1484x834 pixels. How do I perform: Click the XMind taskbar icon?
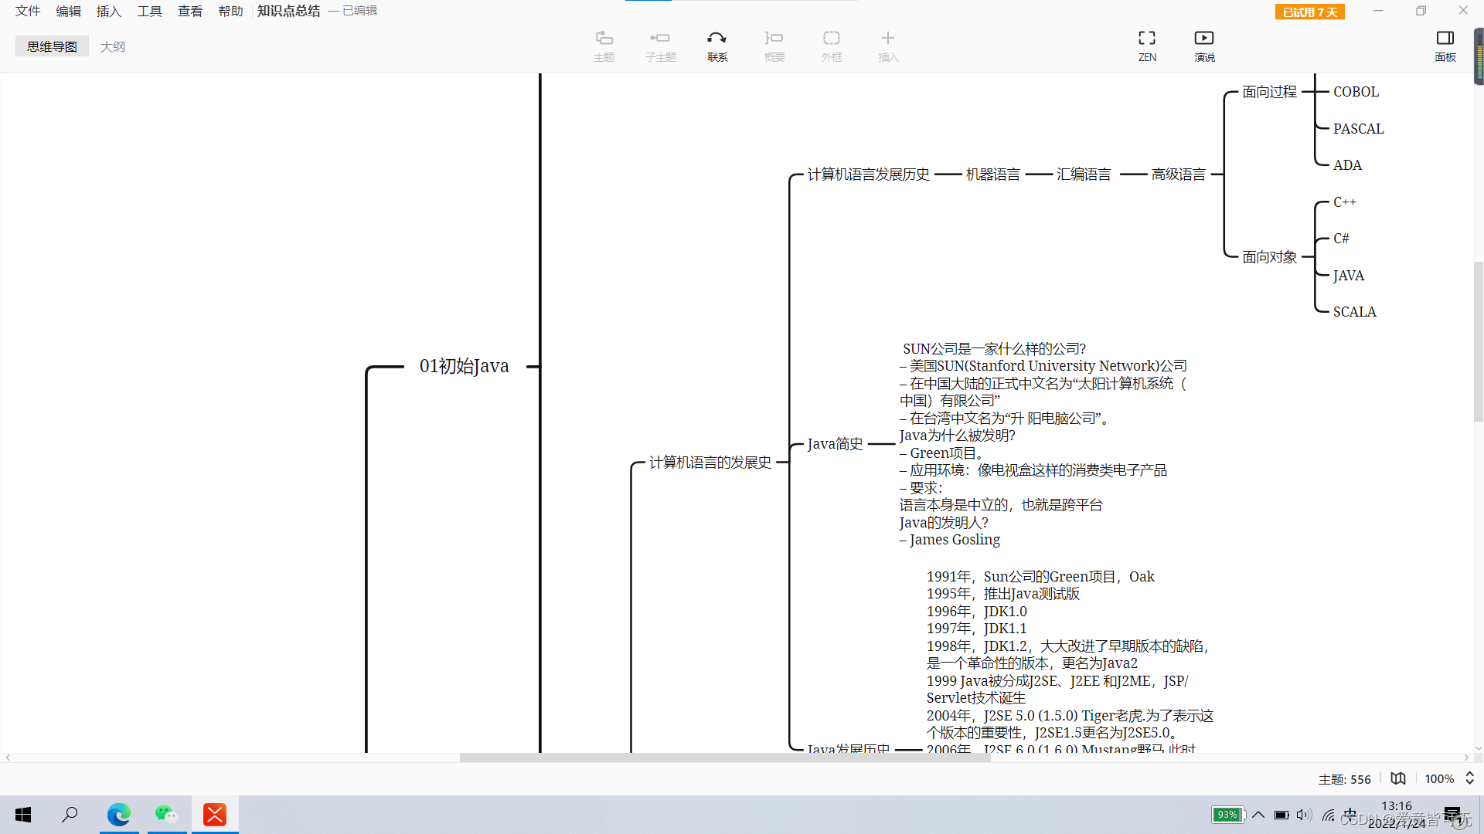click(215, 815)
